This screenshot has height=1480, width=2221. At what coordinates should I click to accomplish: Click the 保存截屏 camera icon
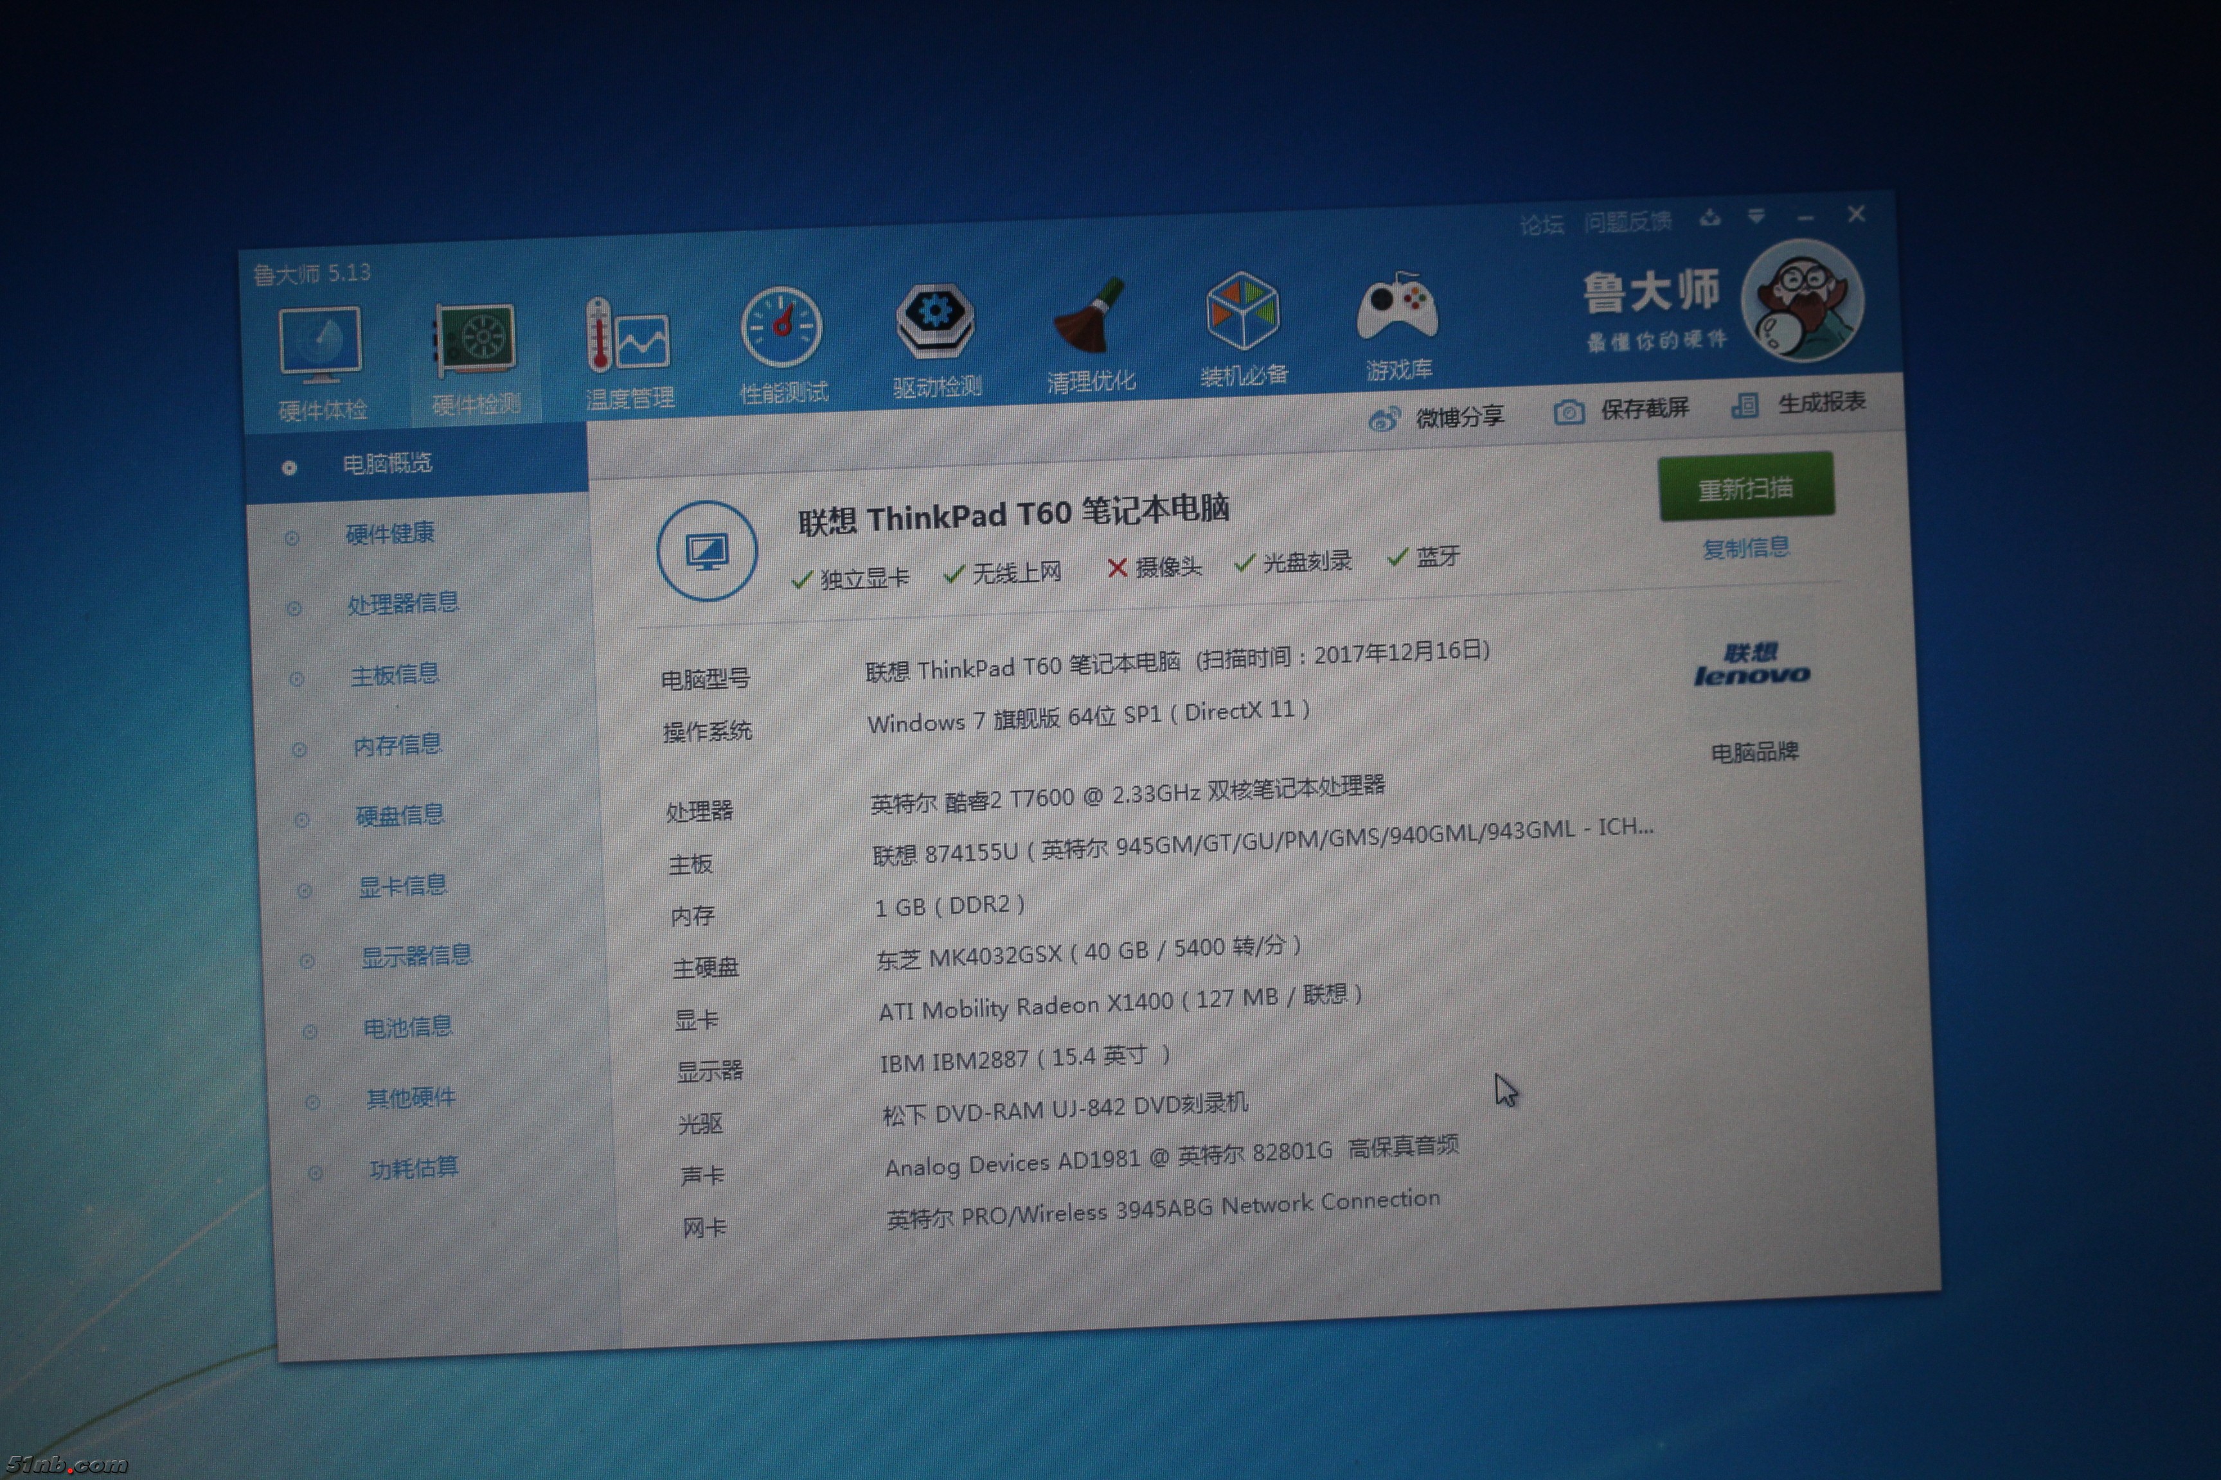tap(1569, 412)
